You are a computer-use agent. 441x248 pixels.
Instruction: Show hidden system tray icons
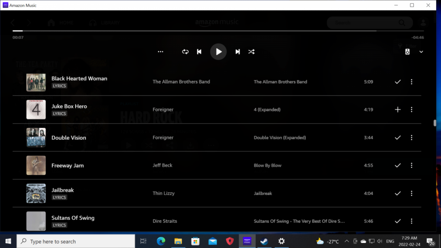click(347, 241)
